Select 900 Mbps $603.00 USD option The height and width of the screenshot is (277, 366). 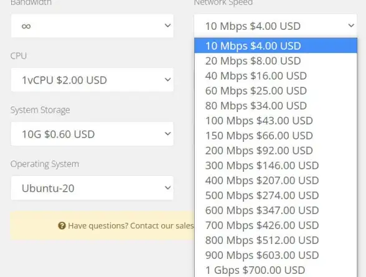pos(276,255)
